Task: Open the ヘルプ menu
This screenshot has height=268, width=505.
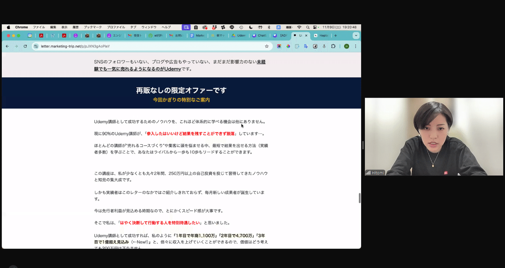Action: [x=166, y=27]
